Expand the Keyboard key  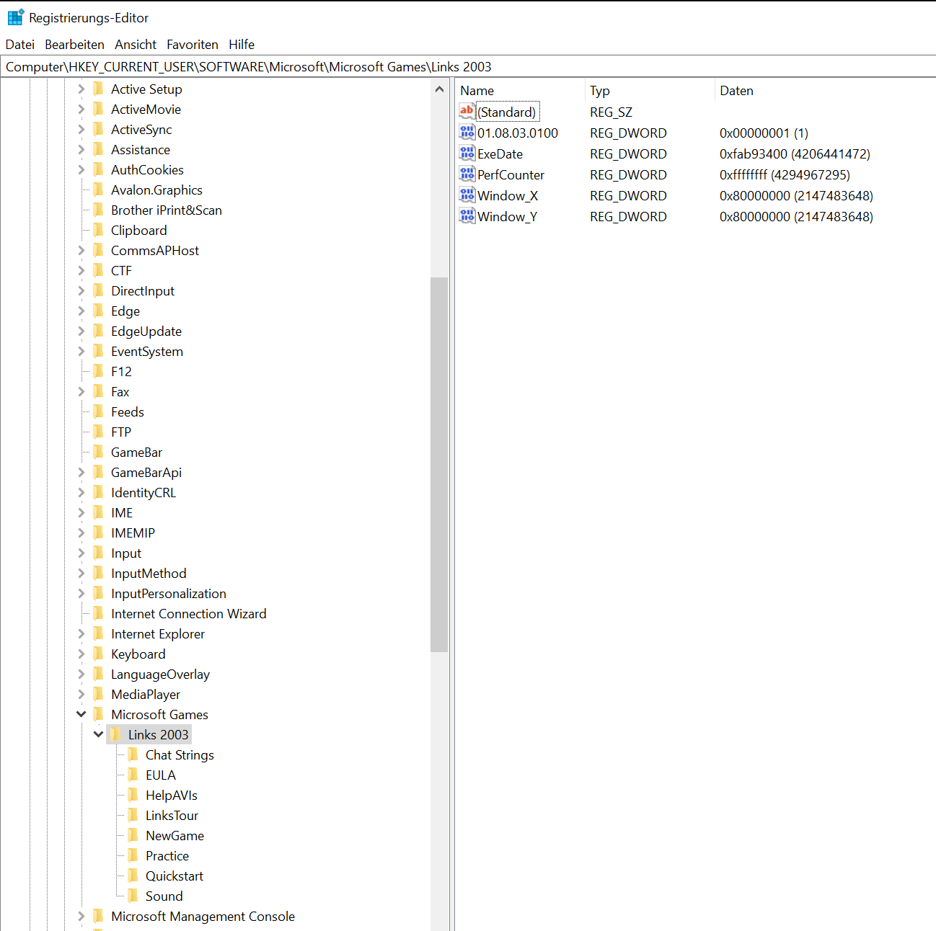81,654
